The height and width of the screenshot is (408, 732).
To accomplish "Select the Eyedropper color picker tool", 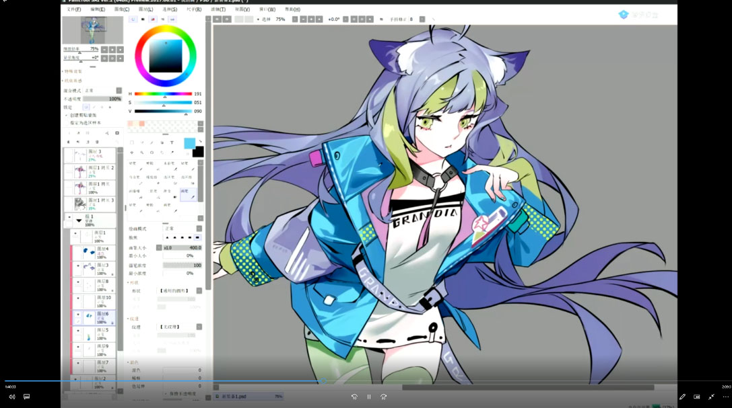I will click(x=172, y=153).
